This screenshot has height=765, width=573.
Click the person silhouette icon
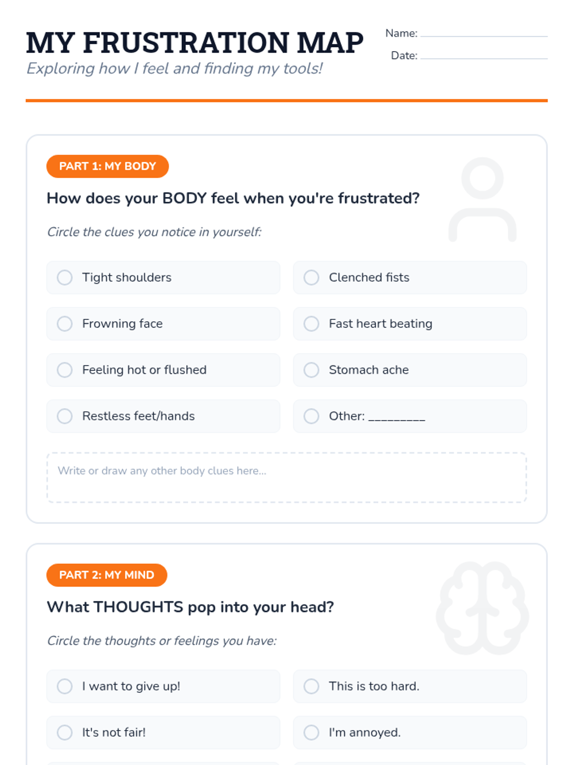pyautogui.click(x=482, y=200)
